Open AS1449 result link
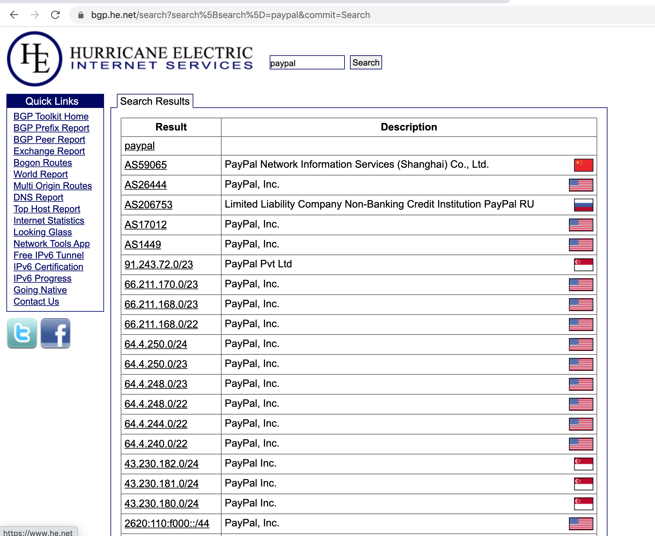This screenshot has width=655, height=536. (x=143, y=245)
